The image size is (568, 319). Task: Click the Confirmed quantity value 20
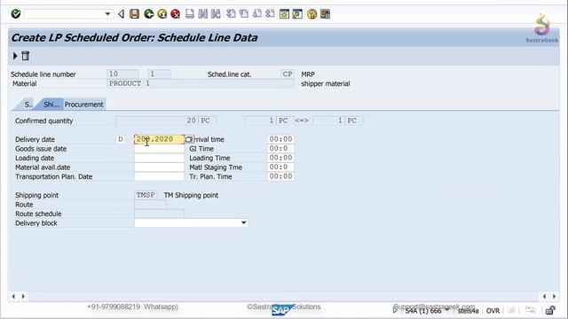point(156,121)
